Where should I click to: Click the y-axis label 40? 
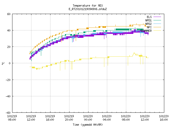click(9, 31)
